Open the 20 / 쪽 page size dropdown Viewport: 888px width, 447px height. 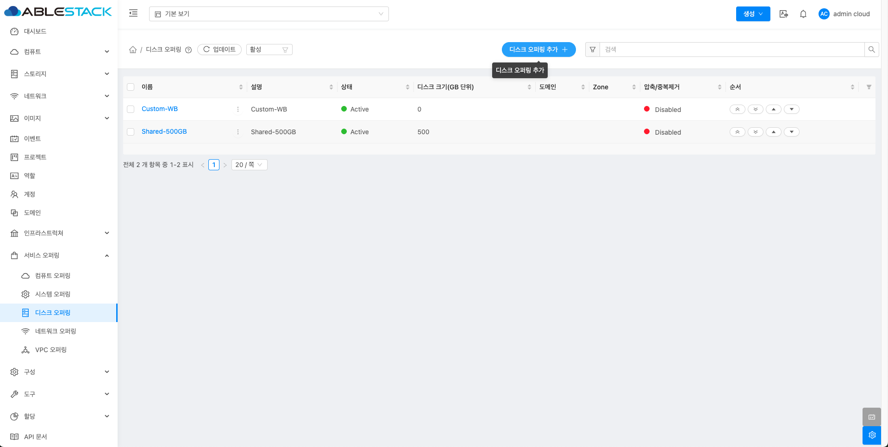(x=249, y=165)
